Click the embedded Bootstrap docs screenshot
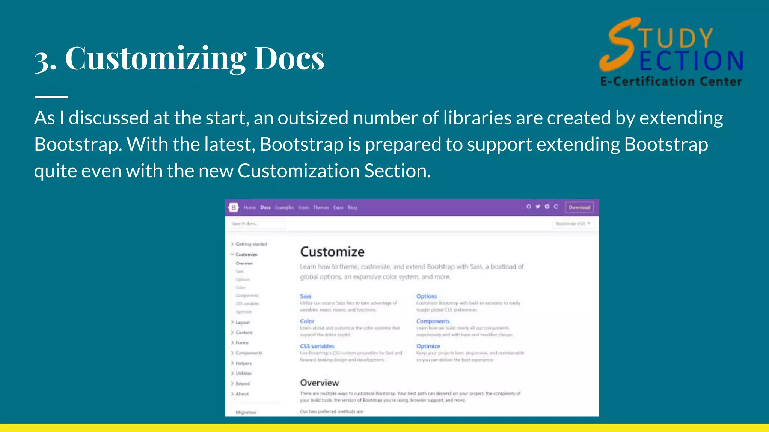The width and height of the screenshot is (769, 432). coord(412,307)
